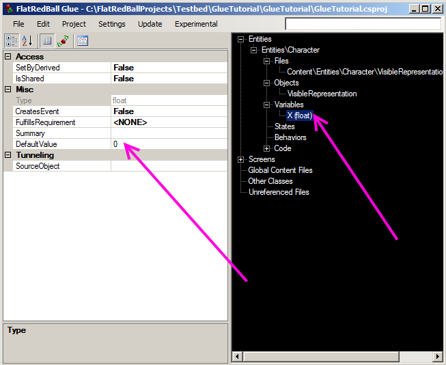The image size is (446, 365).
Task: Minimize the FlatRedBall Glue window
Action: (x=414, y=9)
